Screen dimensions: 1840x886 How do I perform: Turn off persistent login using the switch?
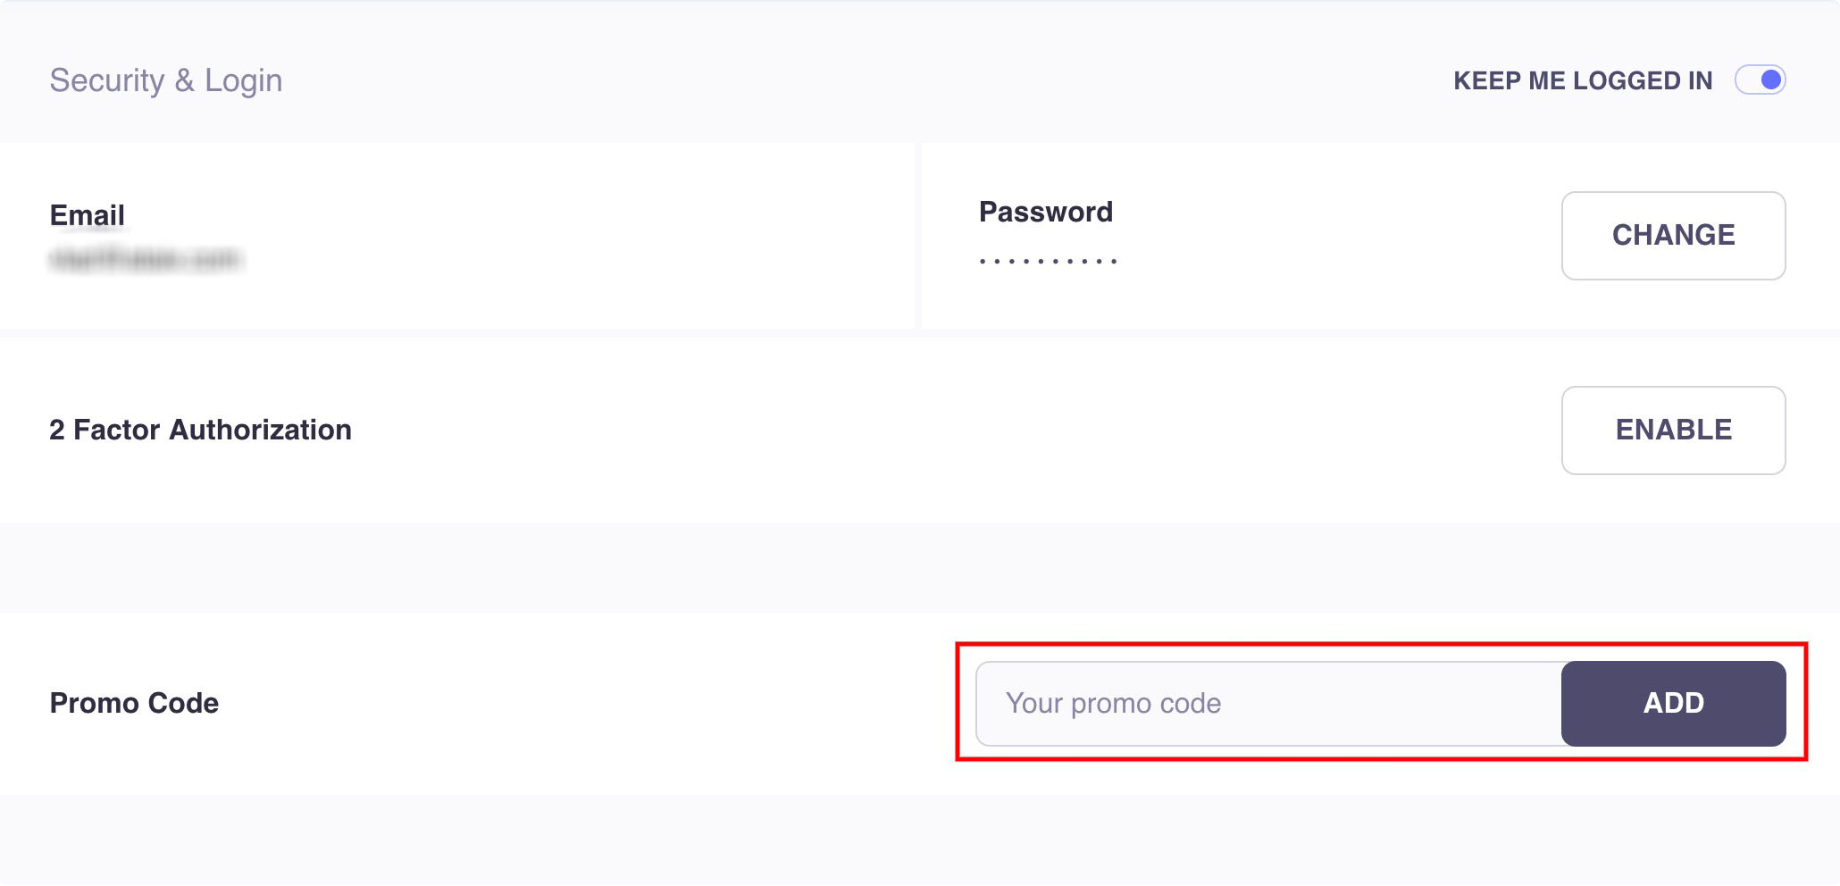click(1762, 80)
